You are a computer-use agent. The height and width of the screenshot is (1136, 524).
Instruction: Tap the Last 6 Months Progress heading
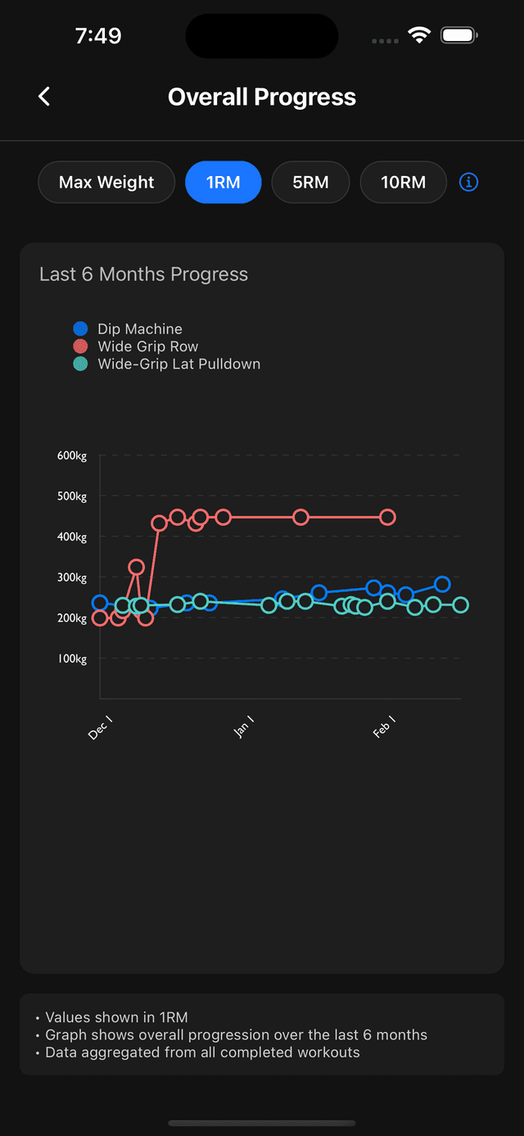click(143, 274)
